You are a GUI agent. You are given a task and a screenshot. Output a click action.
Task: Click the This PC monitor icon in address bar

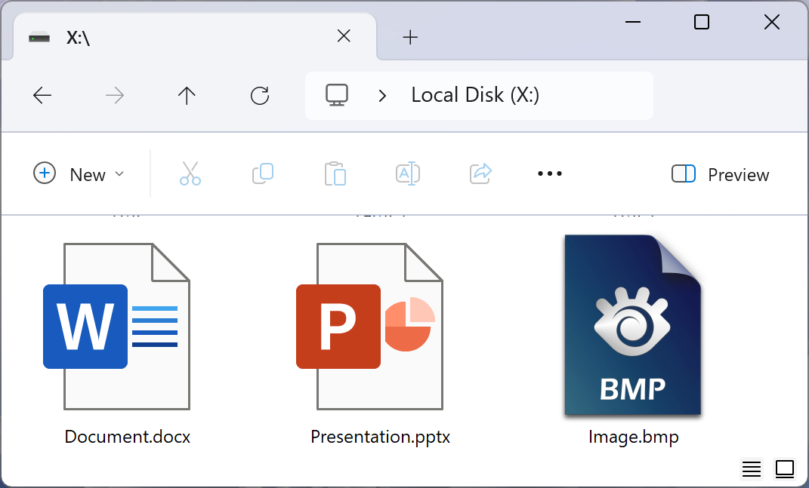[x=337, y=95]
